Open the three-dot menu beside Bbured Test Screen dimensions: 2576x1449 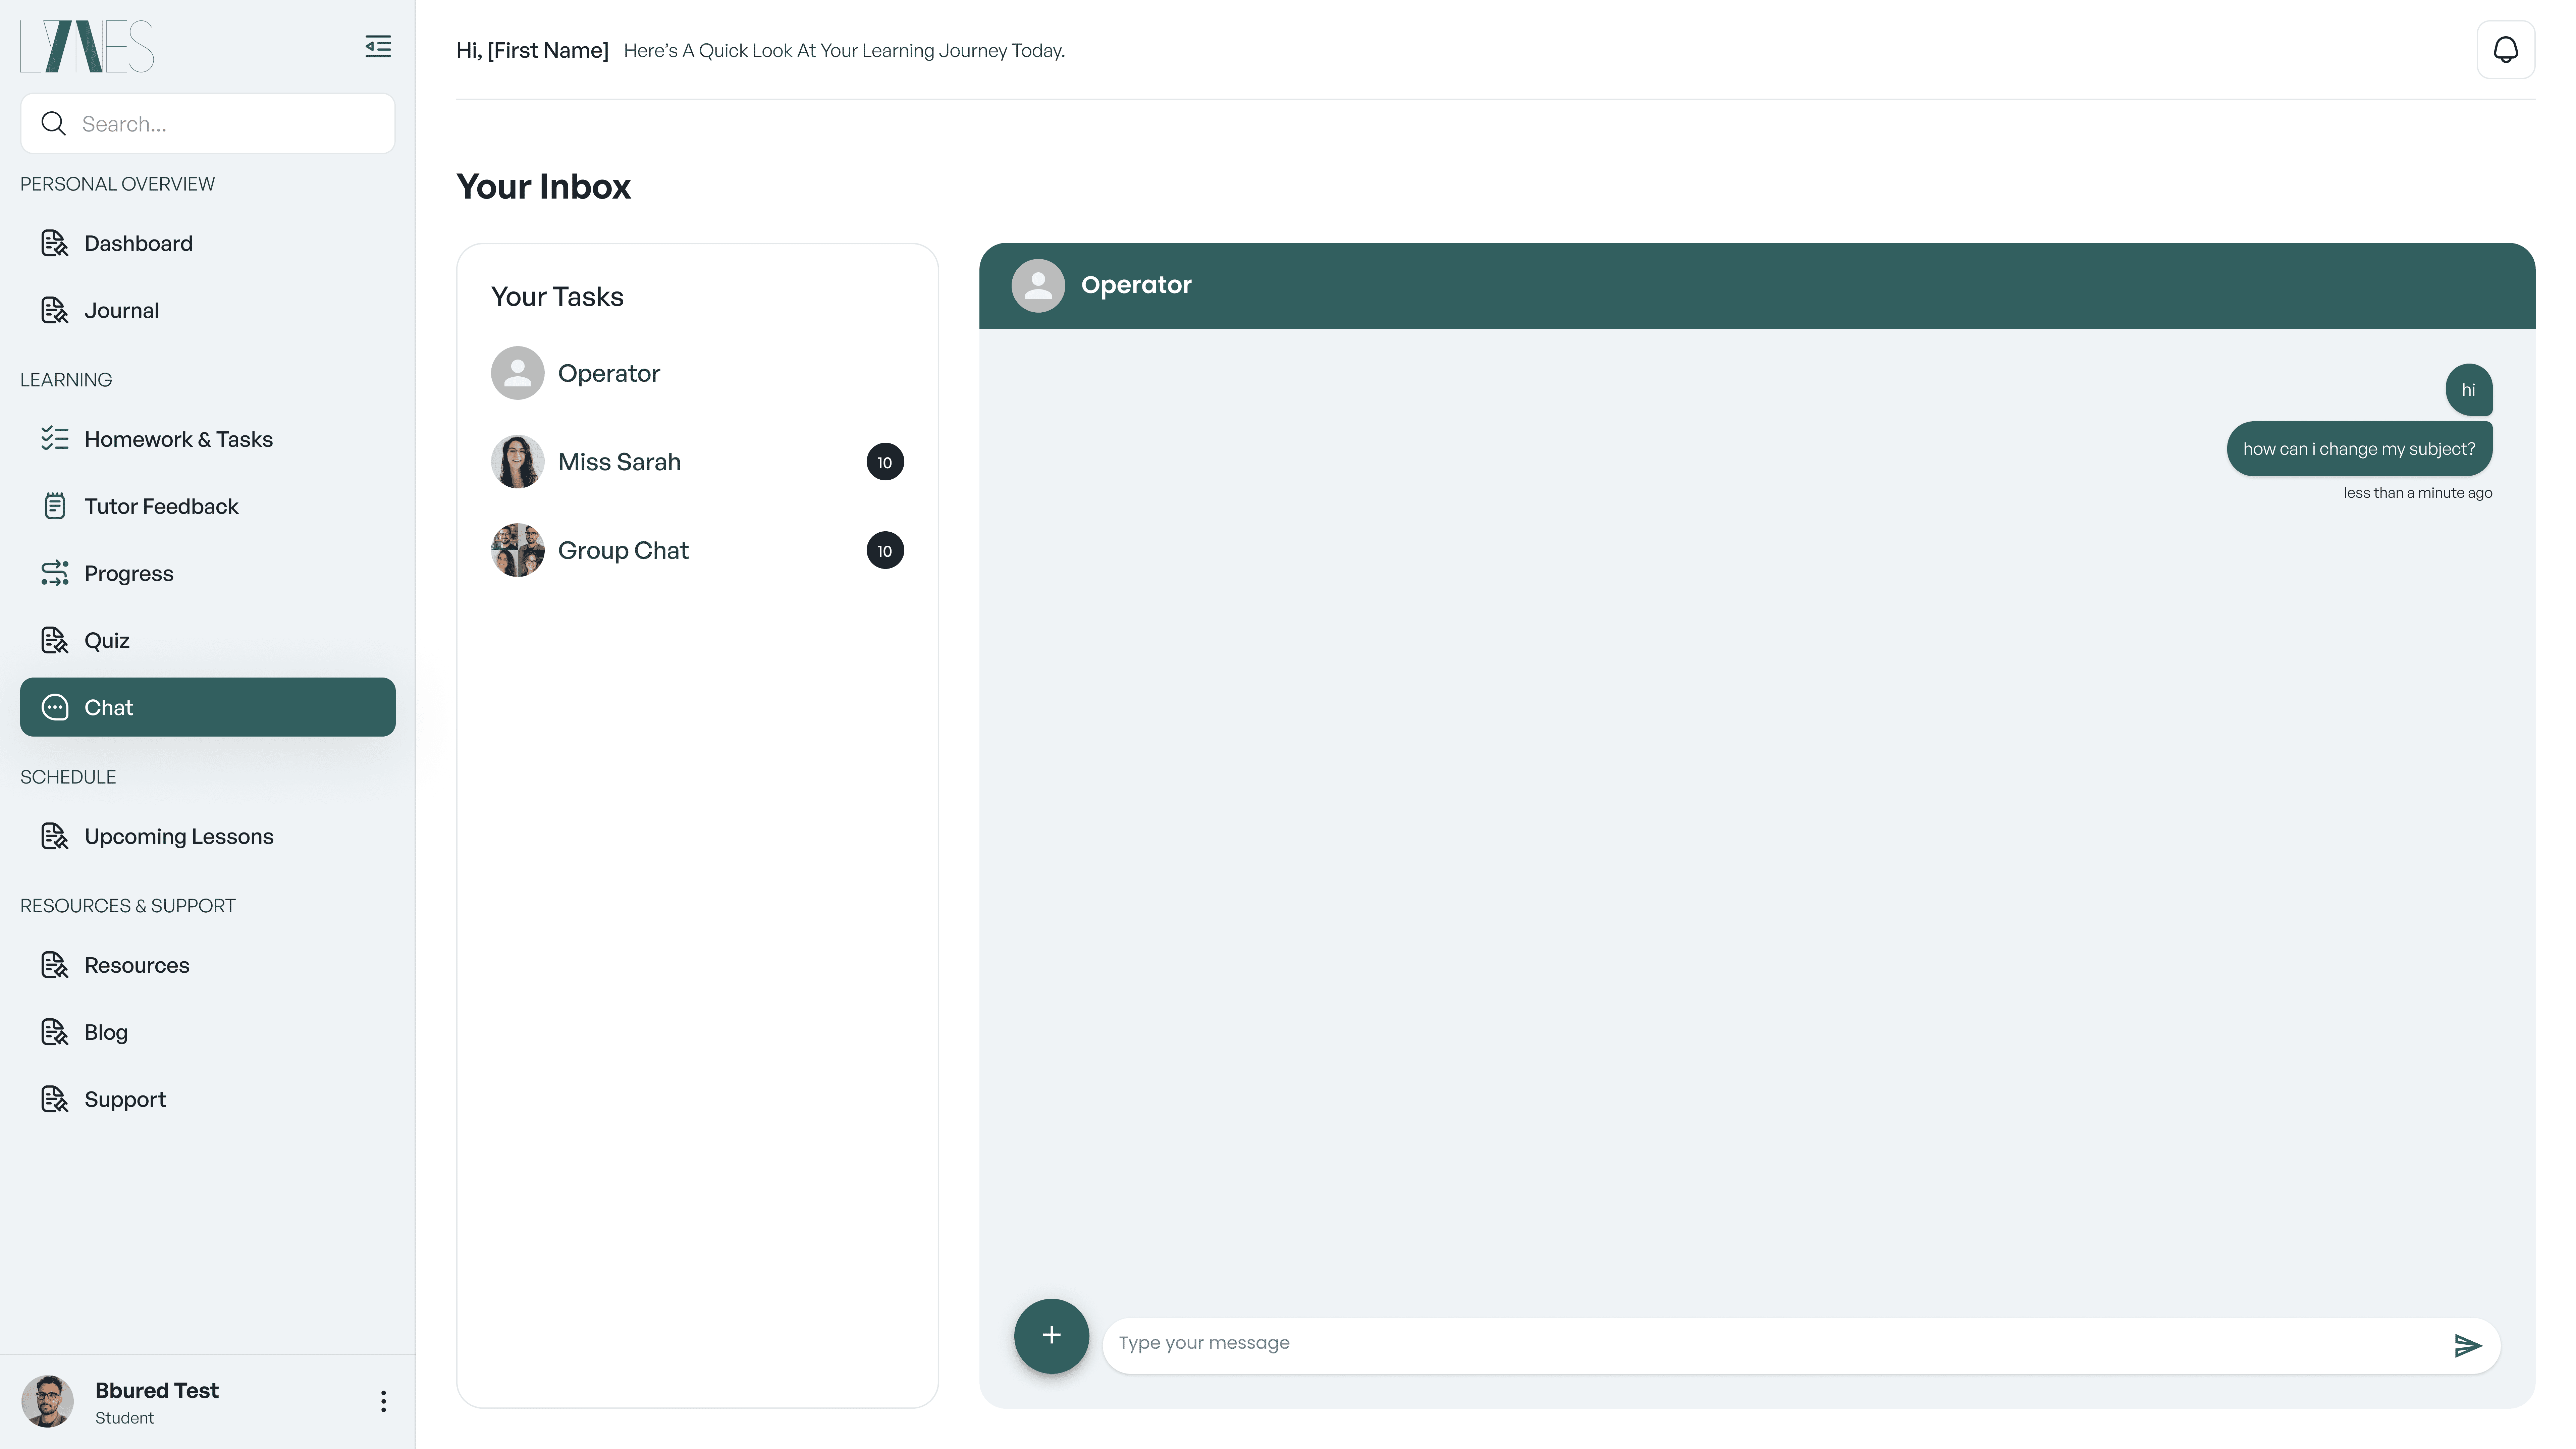coord(383,1401)
